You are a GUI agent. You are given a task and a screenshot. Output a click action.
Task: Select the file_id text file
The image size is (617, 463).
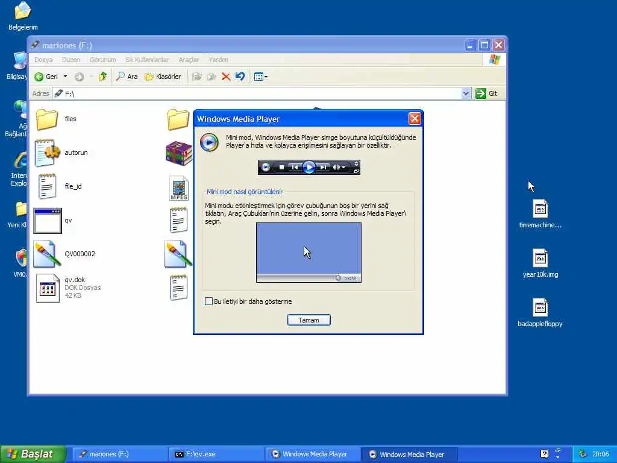point(47,186)
